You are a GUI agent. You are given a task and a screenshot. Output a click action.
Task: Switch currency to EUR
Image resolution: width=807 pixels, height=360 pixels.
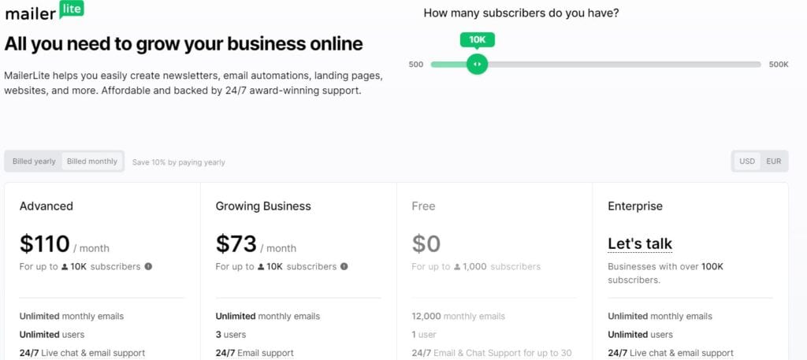pyautogui.click(x=774, y=161)
